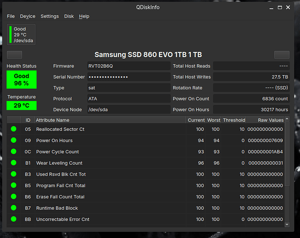Screen dimensions: 300x238
Task: Click the Firmware field RVT02B6Q
Action: pos(129,66)
